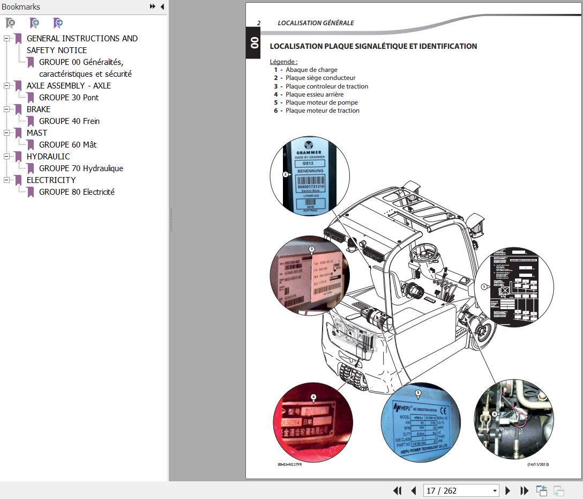Image resolution: width=583 pixels, height=499 pixels.
Task: Open the GROUPE 60 Mât bookmark
Action: (x=68, y=145)
